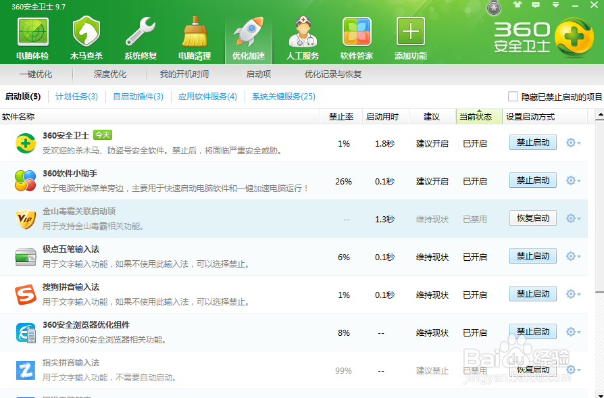The height and width of the screenshot is (398, 604).
Task: Open gear dropdown for 360软件小助手 row
Action: click(x=573, y=180)
